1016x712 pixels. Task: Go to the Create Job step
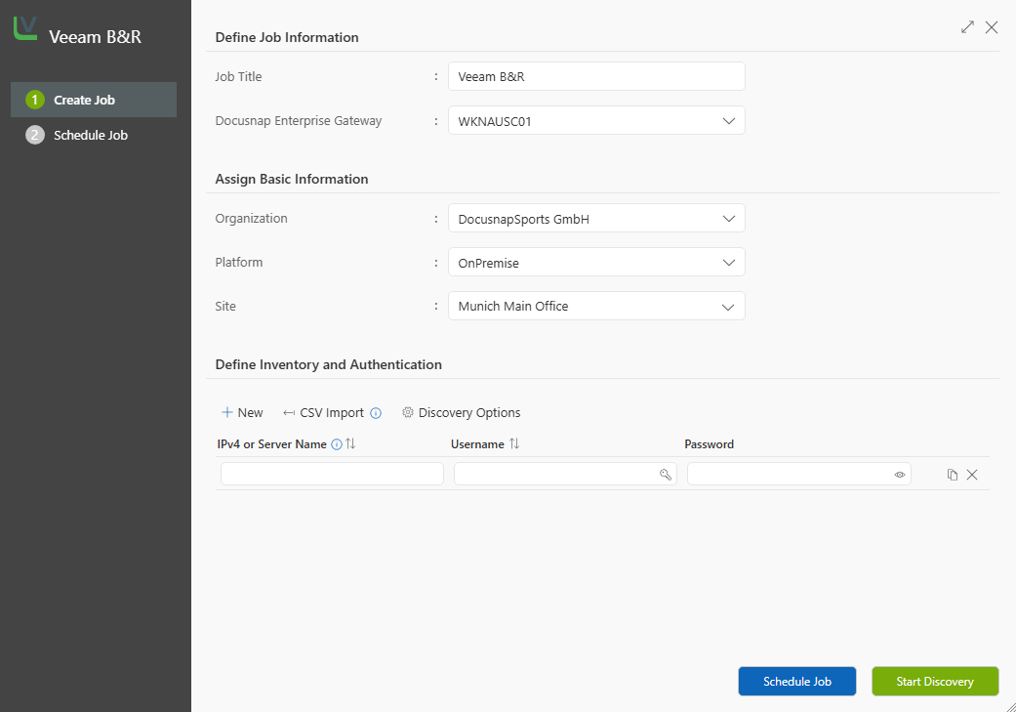(x=94, y=100)
